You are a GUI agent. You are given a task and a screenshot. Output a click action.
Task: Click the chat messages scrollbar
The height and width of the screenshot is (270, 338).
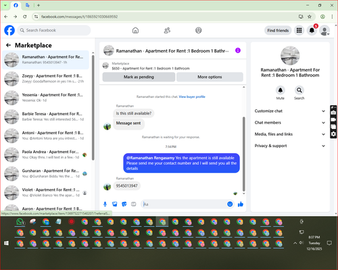[x=243, y=154]
